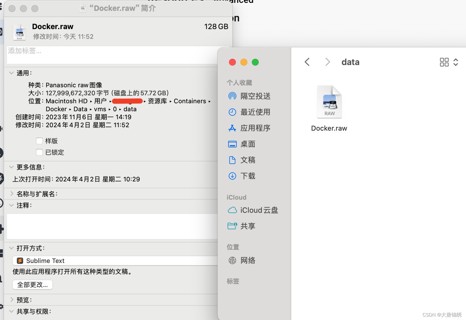The height and width of the screenshot is (320, 466).
Task: Switch to icon grid view in Finder
Action: [x=444, y=62]
